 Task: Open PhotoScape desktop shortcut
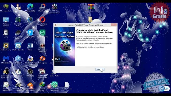tap(42, 8)
